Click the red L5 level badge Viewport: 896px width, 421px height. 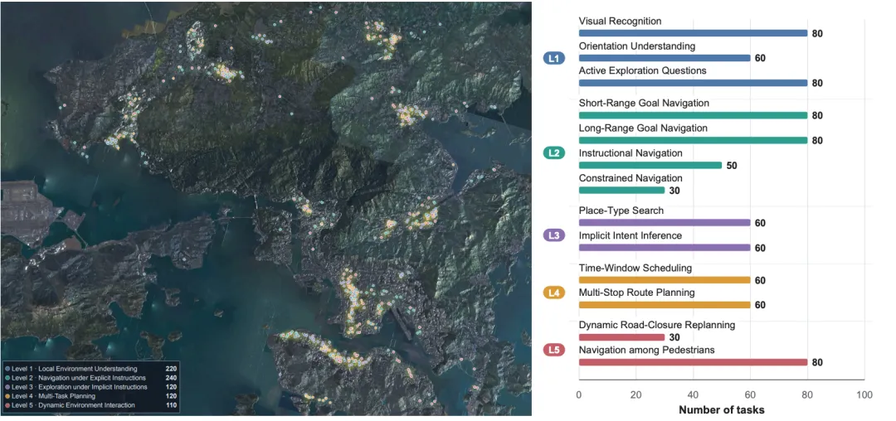[x=554, y=350]
